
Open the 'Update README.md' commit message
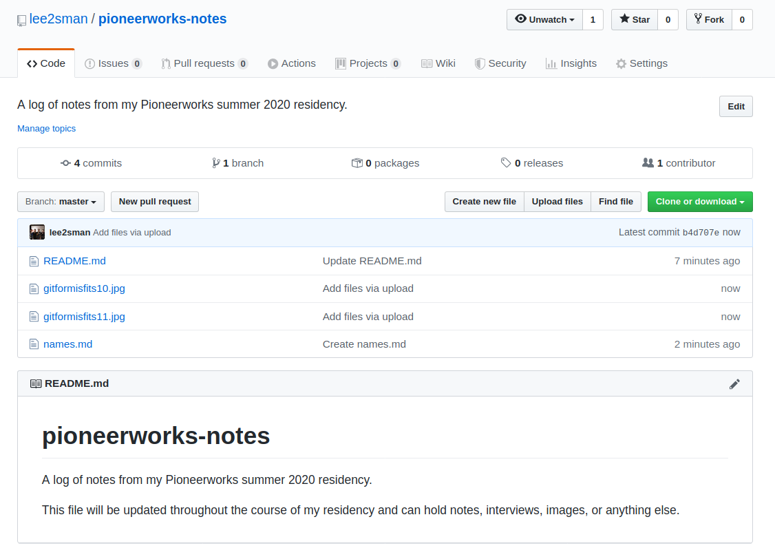[x=372, y=261]
